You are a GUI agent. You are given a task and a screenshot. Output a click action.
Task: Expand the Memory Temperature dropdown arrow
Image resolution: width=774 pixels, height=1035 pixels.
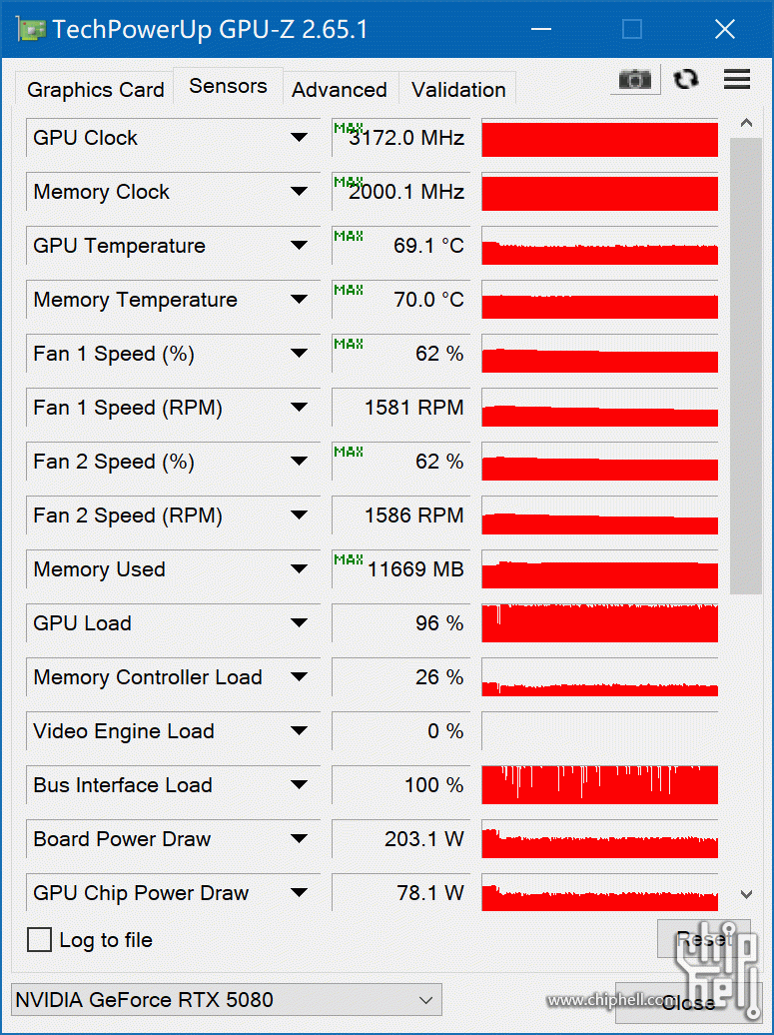pos(299,300)
